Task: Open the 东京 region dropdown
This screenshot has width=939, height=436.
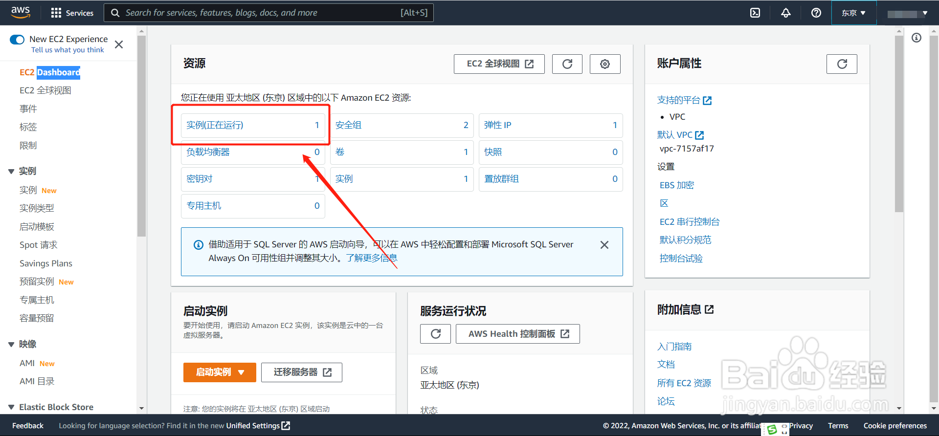Action: point(853,13)
